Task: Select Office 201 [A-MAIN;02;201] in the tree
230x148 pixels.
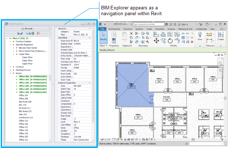Action: pyautogui.click(x=33, y=77)
